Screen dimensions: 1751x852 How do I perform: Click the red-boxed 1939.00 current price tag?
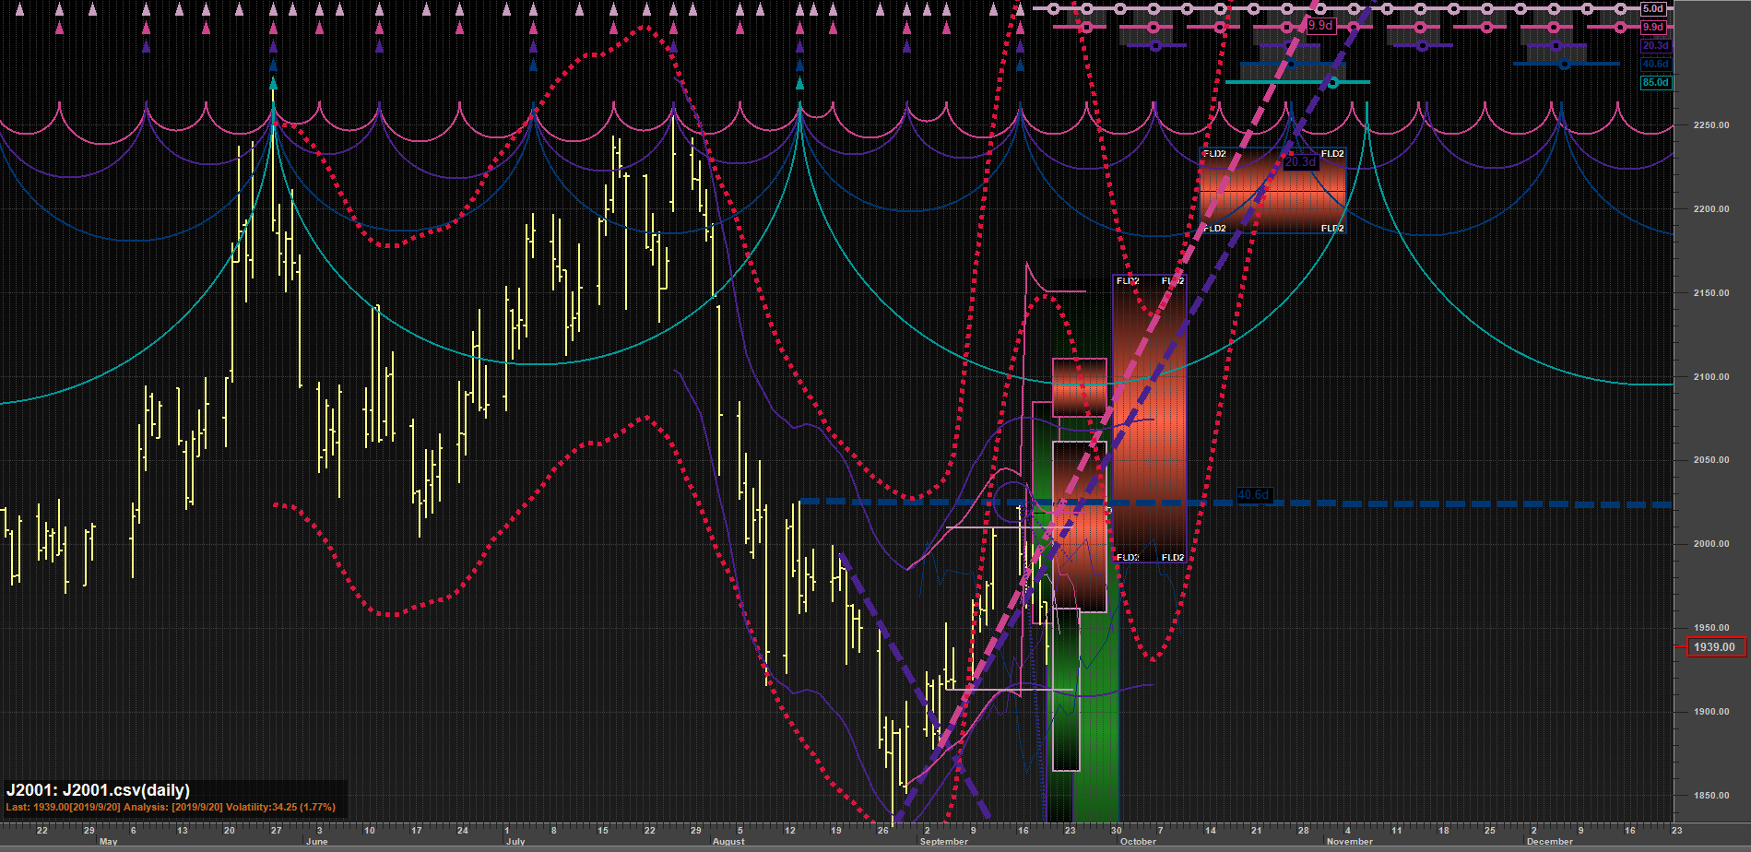coord(1714,647)
